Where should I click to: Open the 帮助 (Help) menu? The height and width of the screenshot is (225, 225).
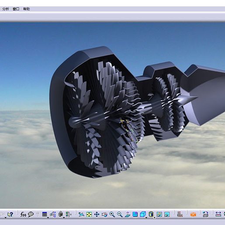point(27,9)
